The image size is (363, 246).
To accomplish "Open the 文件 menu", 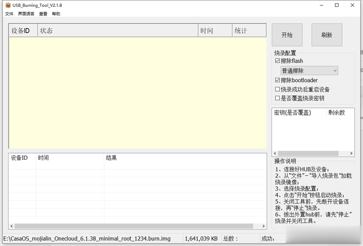I will point(9,14).
